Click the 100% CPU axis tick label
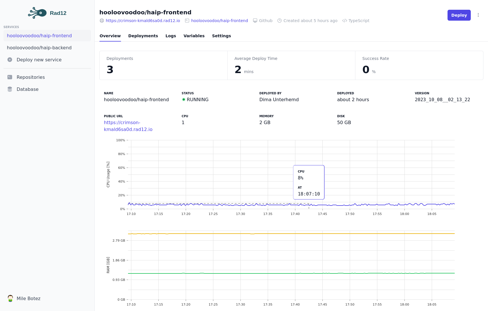Viewport: 488px width, 311px height. click(x=121, y=140)
